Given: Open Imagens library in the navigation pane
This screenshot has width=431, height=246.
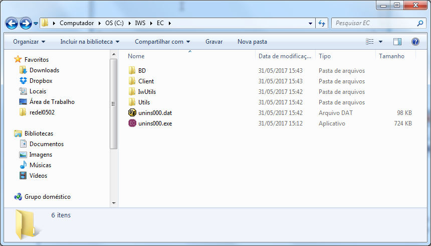Looking at the screenshot, I should click(41, 155).
